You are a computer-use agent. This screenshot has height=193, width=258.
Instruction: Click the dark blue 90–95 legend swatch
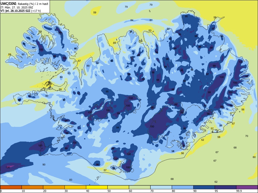coord(204,187)
